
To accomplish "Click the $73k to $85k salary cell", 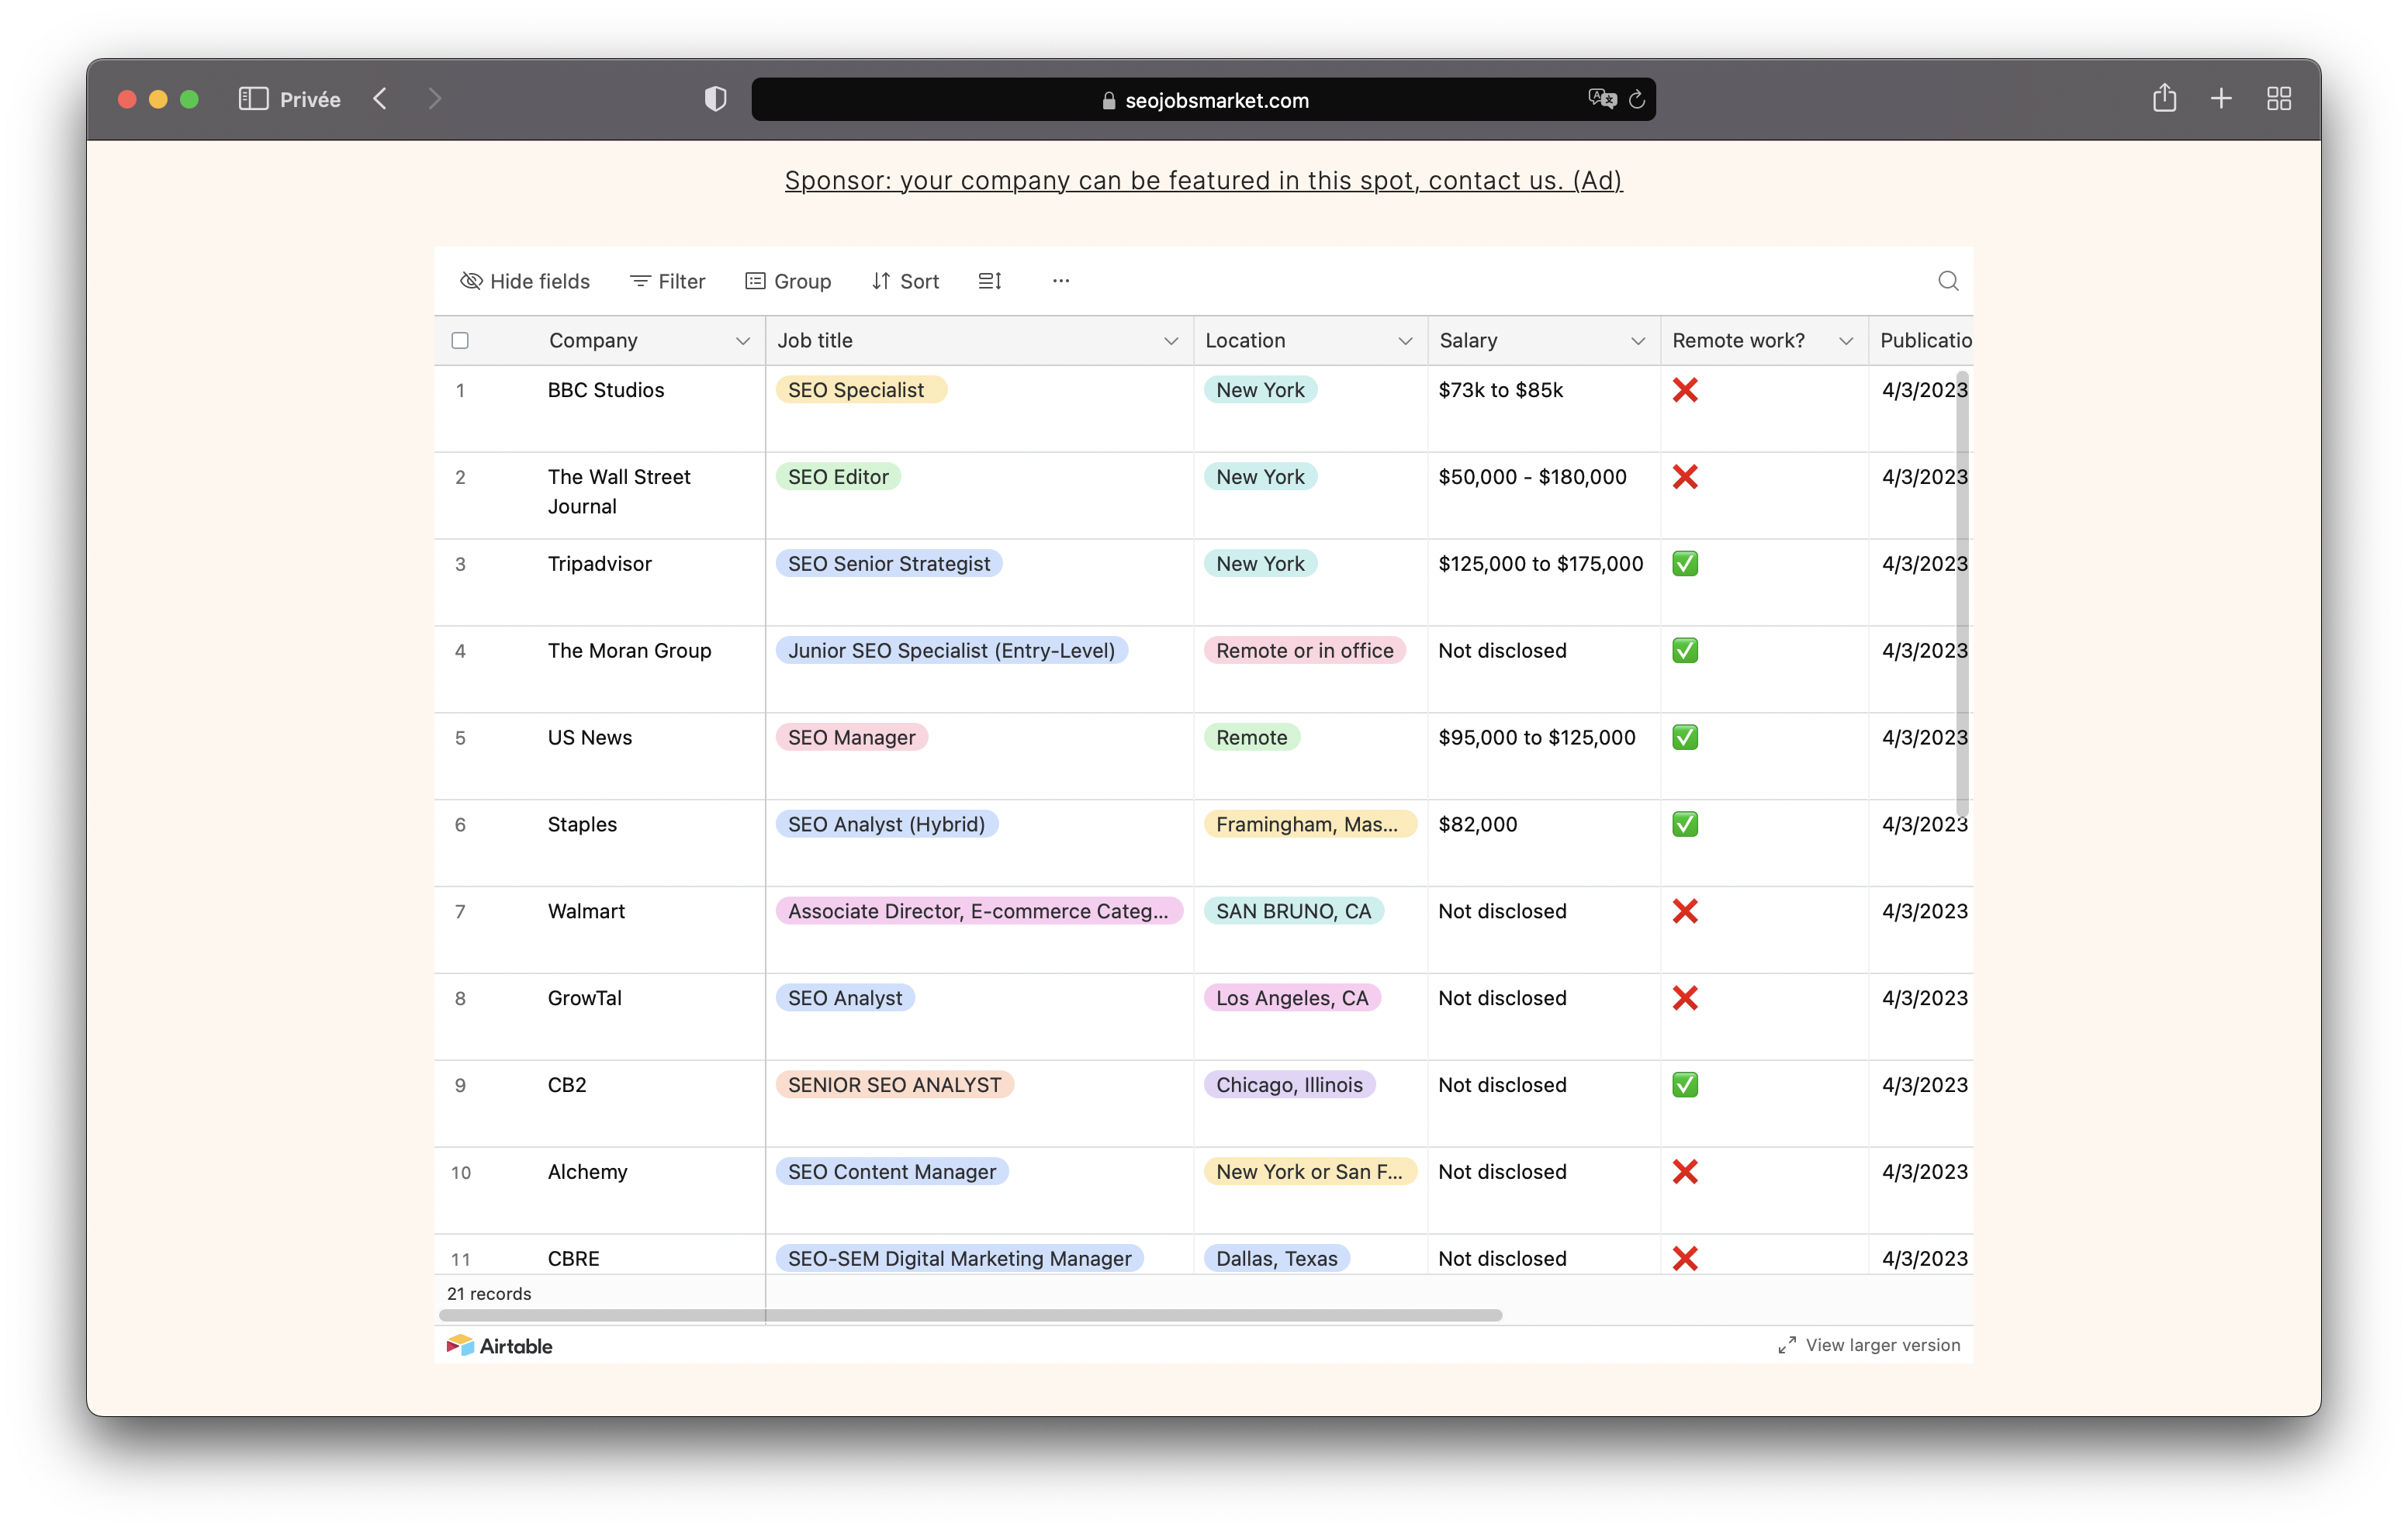I will 1544,408.
